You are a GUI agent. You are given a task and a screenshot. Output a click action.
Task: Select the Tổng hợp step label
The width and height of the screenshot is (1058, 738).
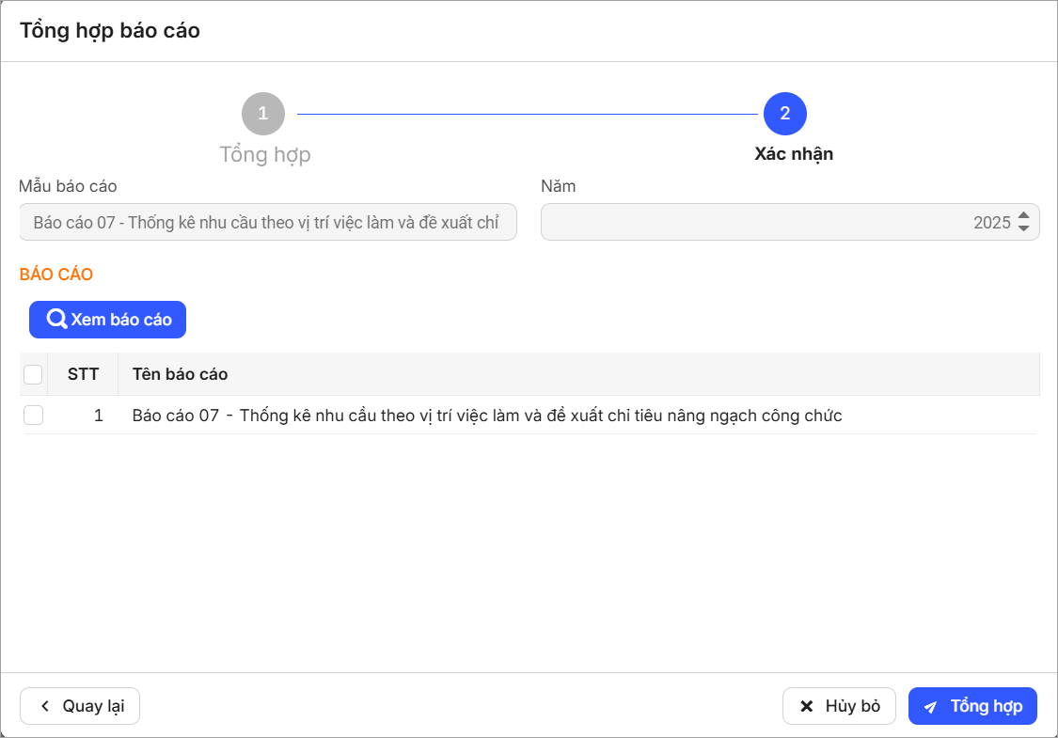pyautogui.click(x=265, y=154)
